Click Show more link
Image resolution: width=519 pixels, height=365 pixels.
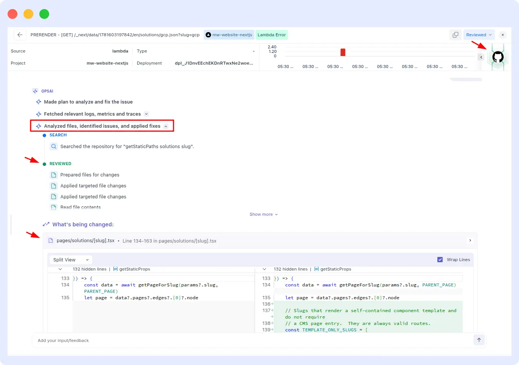263,214
